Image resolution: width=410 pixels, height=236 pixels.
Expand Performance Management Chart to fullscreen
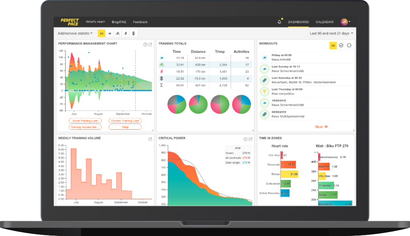point(150,44)
